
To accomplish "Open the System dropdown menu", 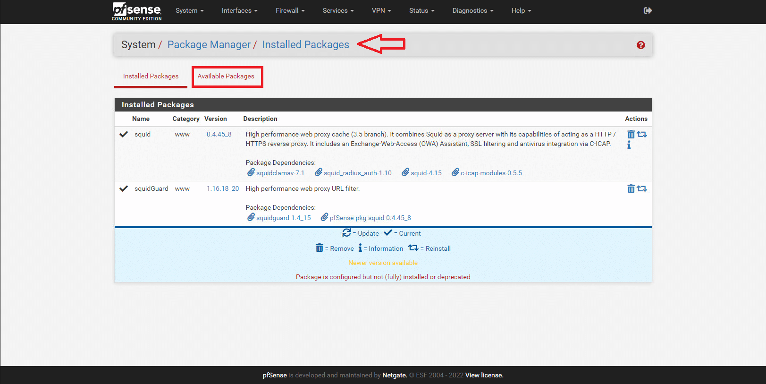I will point(190,10).
